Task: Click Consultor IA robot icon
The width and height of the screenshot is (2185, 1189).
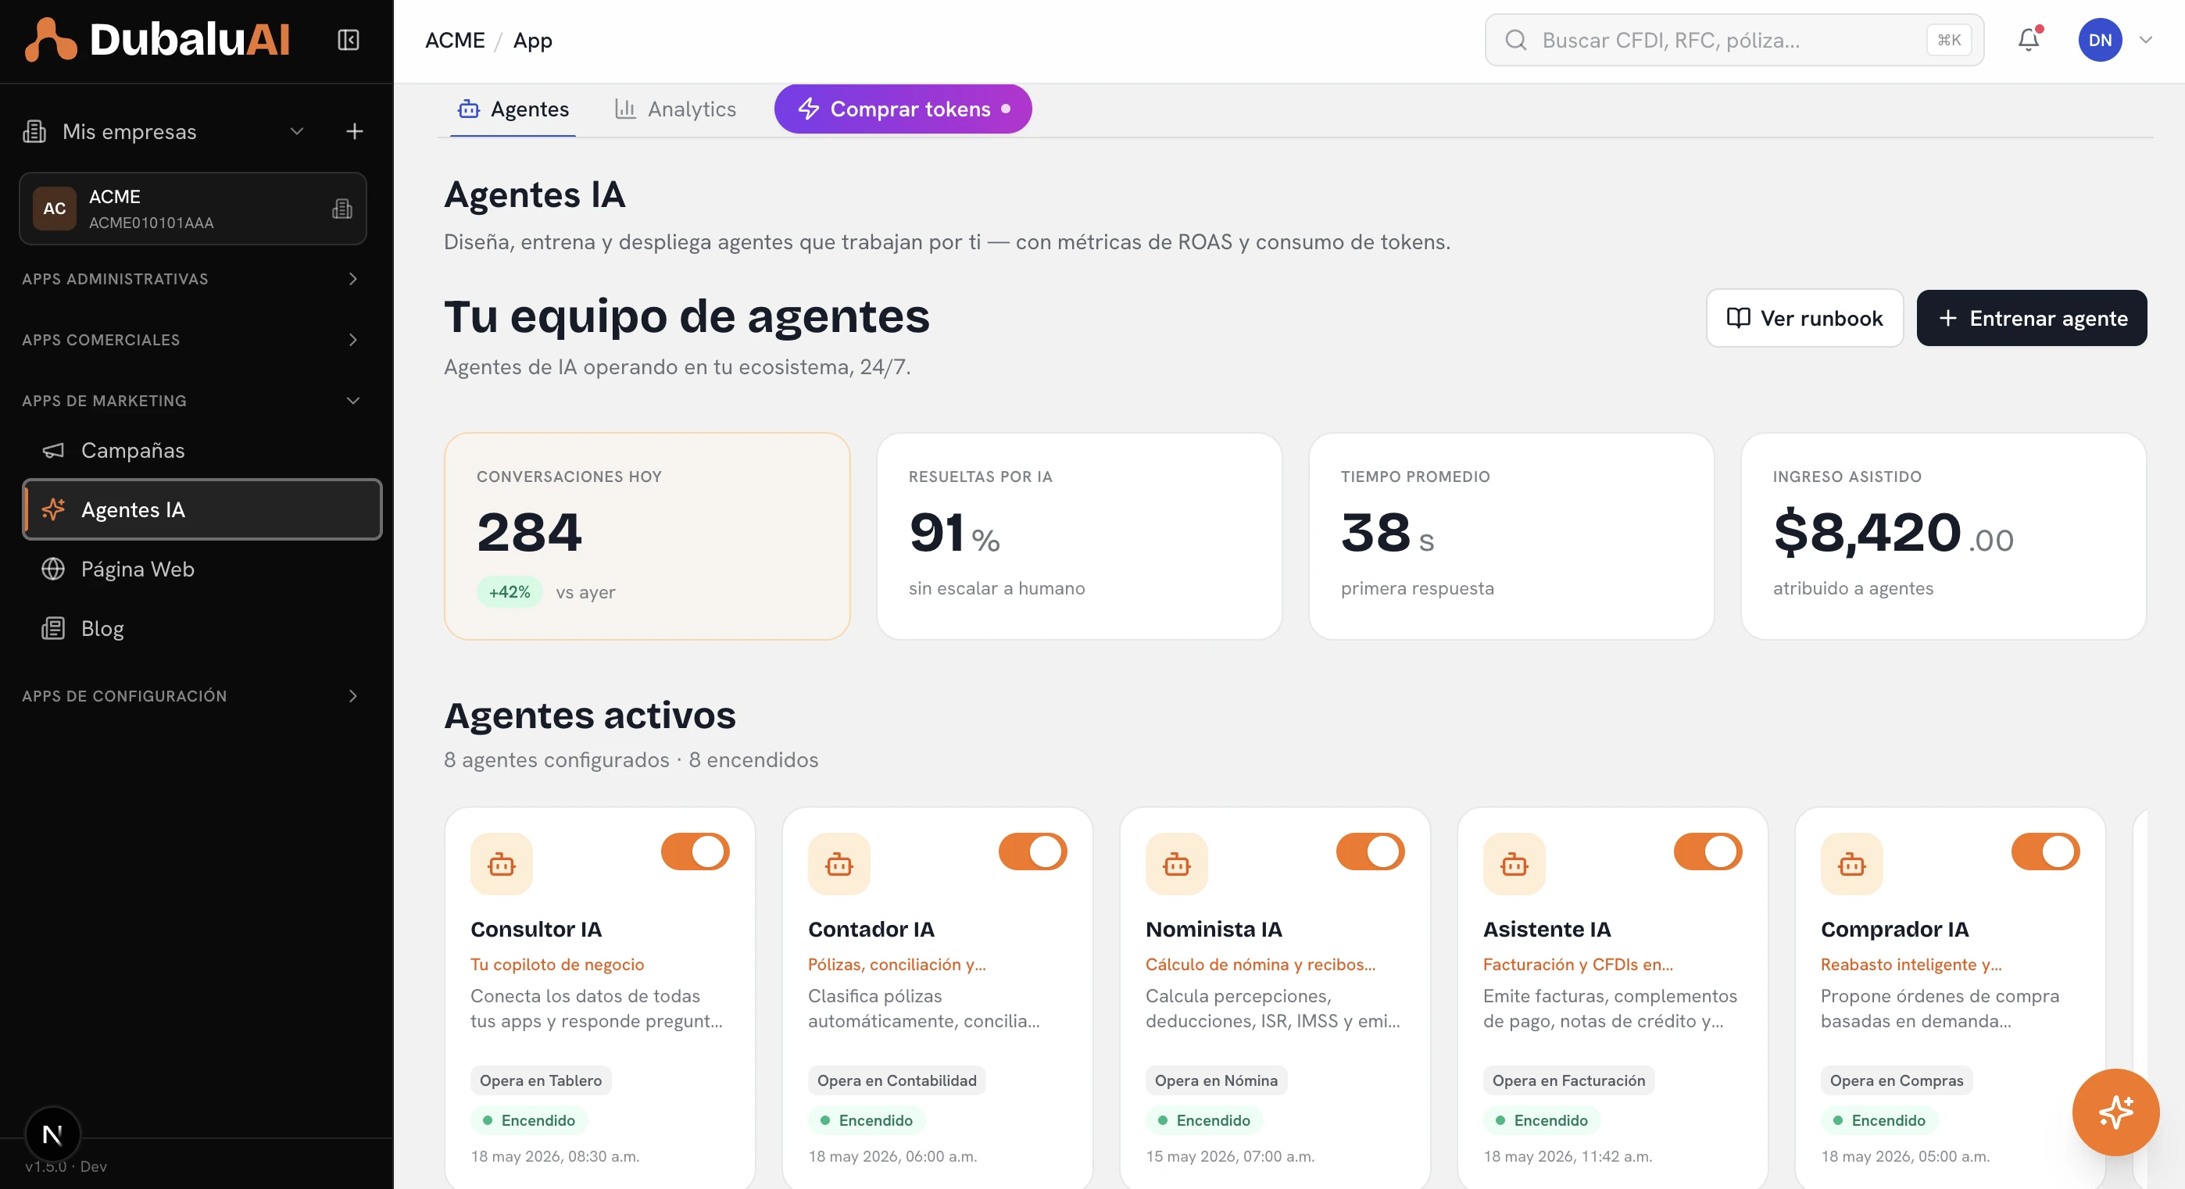Action: tap(501, 864)
